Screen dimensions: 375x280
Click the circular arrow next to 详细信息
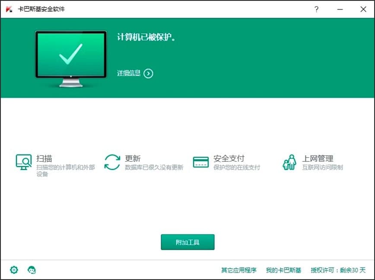click(148, 74)
